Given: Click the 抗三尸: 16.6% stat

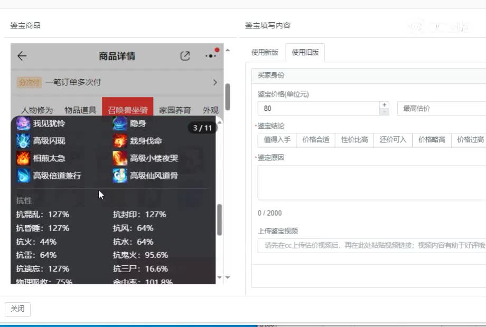Looking at the screenshot, I should pos(141,269).
